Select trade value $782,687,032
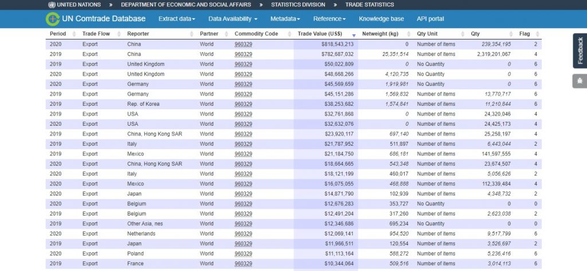Screen dimensions: 587x271 337,54
